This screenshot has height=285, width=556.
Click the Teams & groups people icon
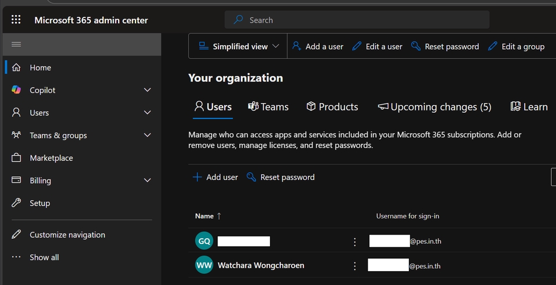pyautogui.click(x=16, y=135)
